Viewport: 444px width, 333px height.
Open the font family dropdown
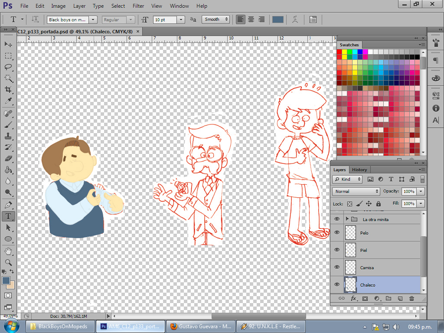pyautogui.click(x=93, y=20)
